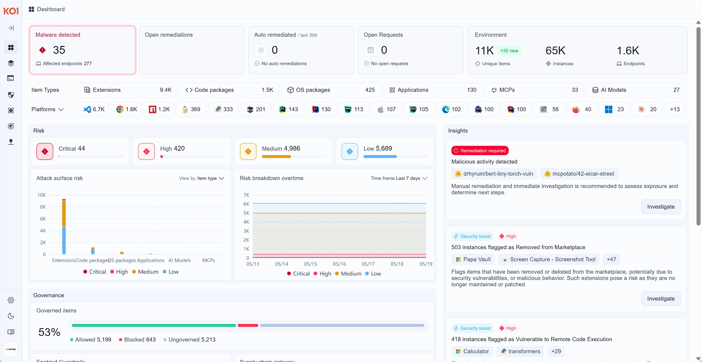This screenshot has width=702, height=362.
Task: Open the Medium 4,986 risk card
Action: pyautogui.click(x=283, y=152)
